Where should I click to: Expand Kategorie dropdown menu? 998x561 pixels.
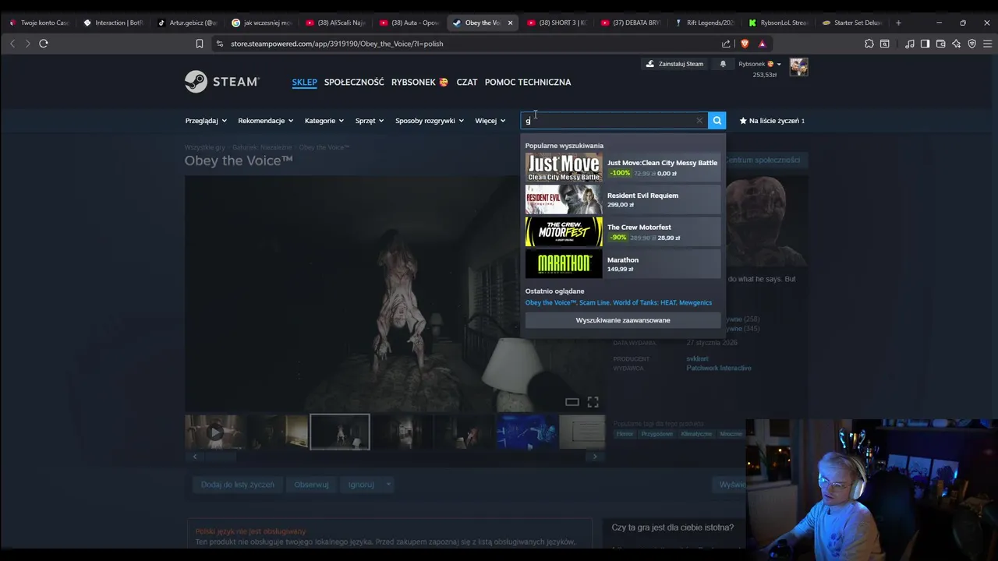(x=324, y=121)
